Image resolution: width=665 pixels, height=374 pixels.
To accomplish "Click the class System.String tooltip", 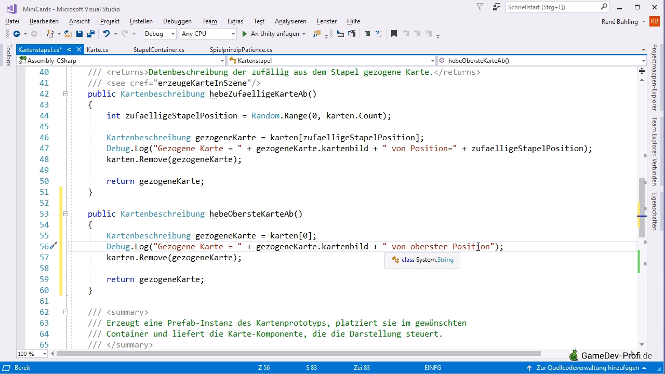I will click(422, 260).
